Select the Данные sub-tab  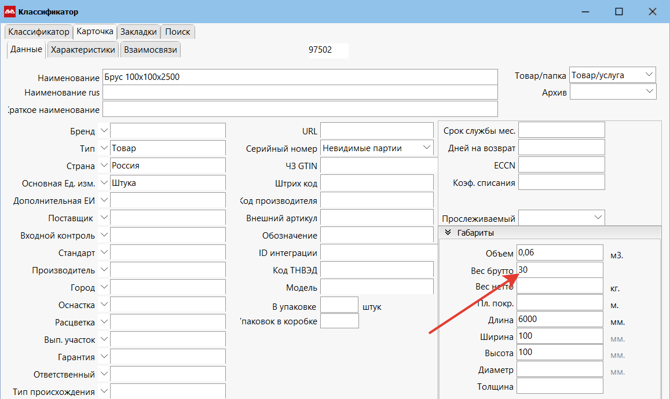27,50
